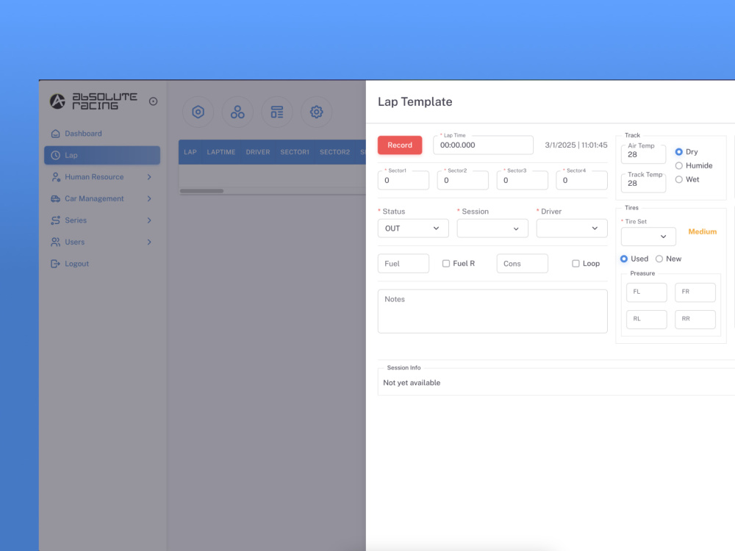735x551 pixels.
Task: Select New tire option
Action: pos(659,259)
